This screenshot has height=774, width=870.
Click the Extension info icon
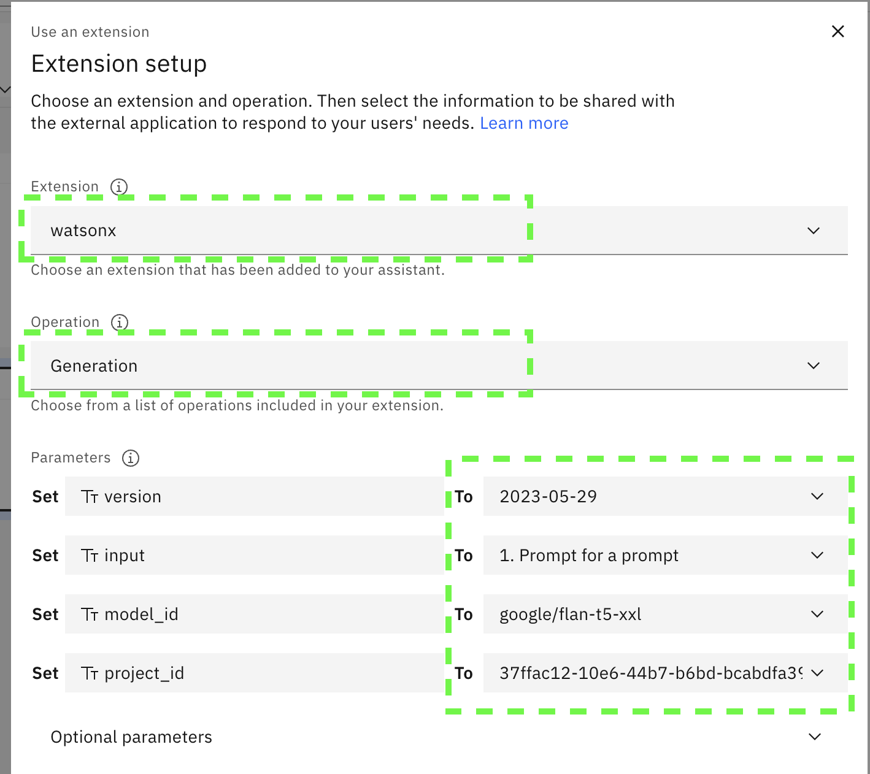[x=119, y=186]
